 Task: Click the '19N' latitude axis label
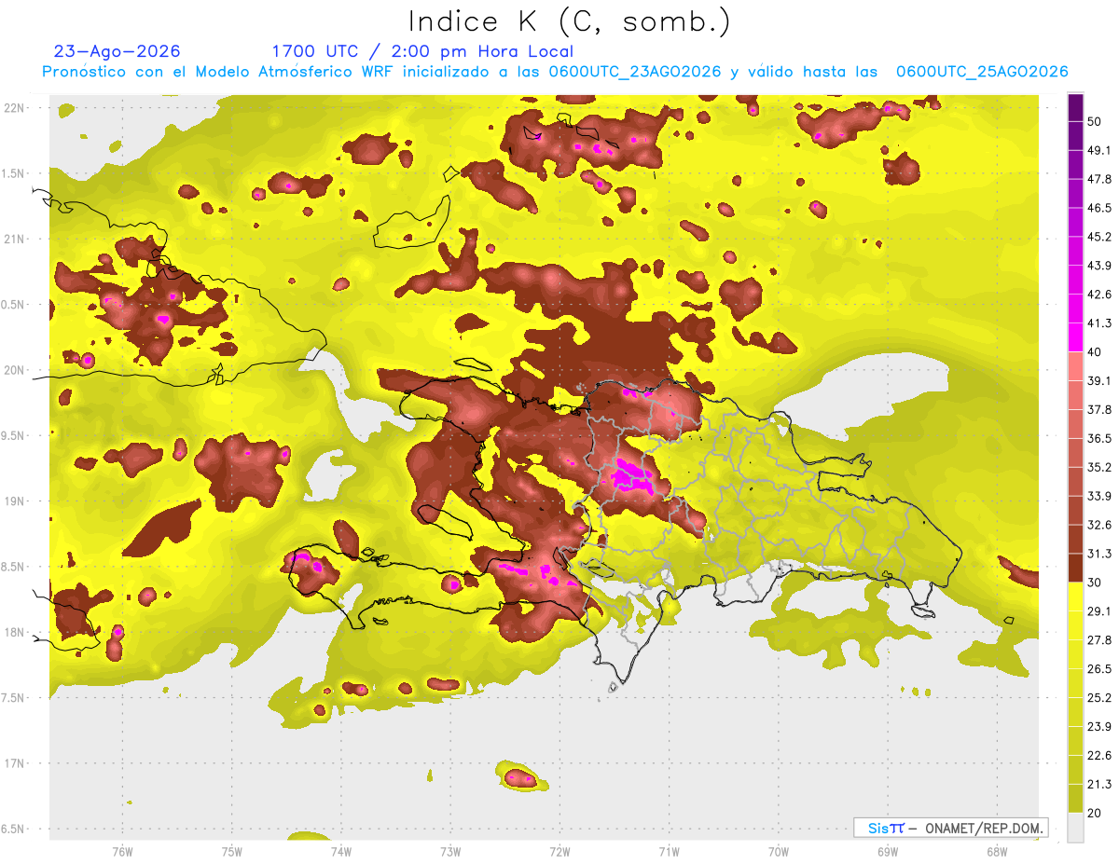[15, 501]
